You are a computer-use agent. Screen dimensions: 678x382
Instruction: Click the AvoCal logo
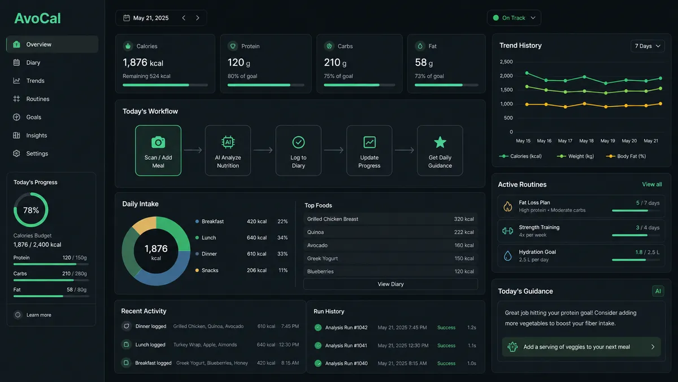tap(37, 18)
